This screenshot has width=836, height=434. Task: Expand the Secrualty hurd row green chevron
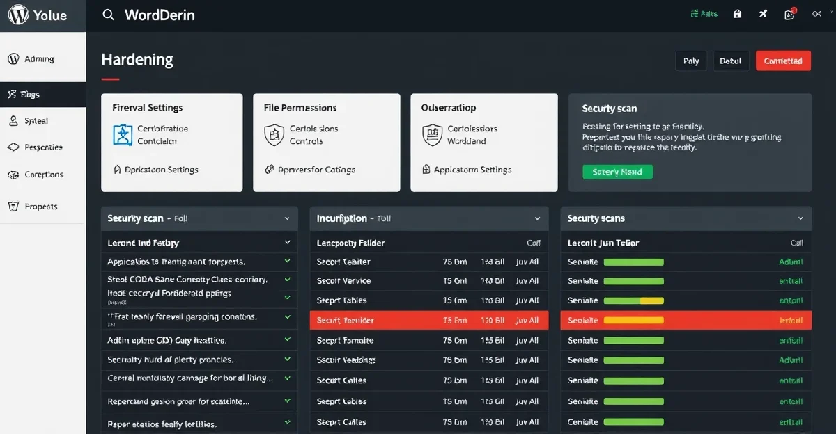click(287, 360)
